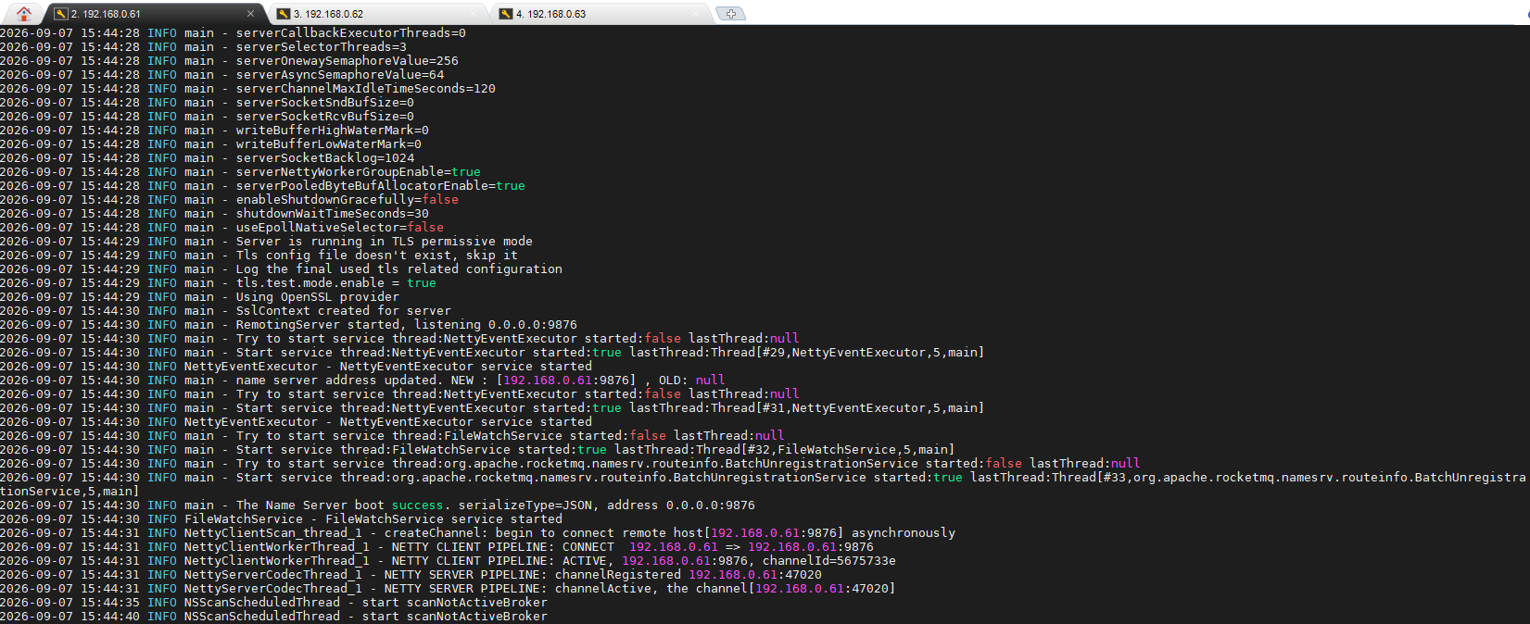The width and height of the screenshot is (1530, 624).
Task: Click the 'NETTY CLIENT PIPELINE: ACTIVE' line
Action: 448,561
